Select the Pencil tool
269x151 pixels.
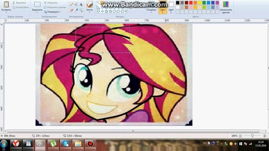tap(71, 5)
